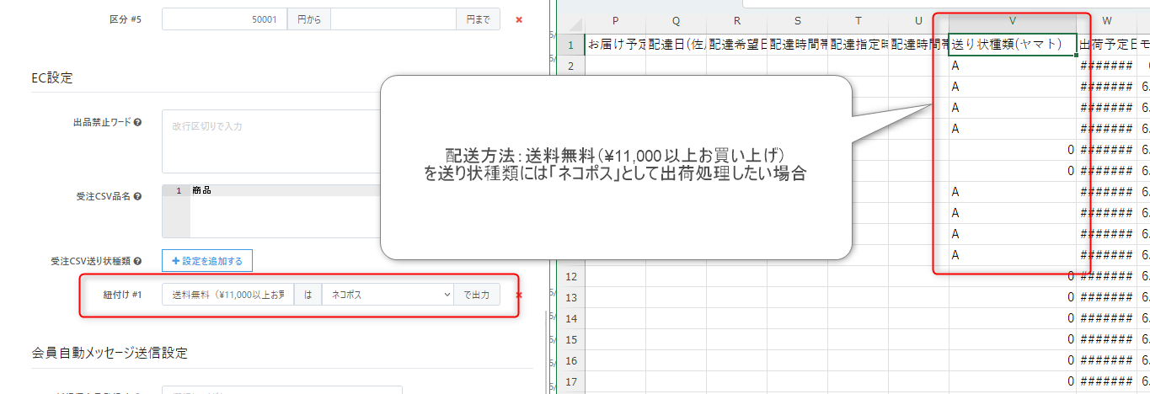Image resolution: width=1150 pixels, height=394 pixels.
Task: Select cell V12 showing 0
Action: coord(1013,276)
